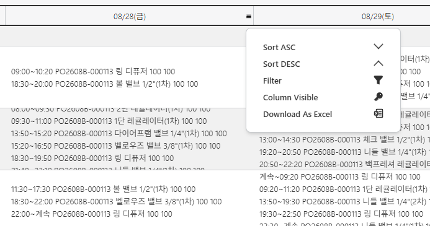This screenshot has width=430, height=226.
Task: Select the 13:50~15:20 다이어프램 밸브 entry
Action: pyautogui.click(x=119, y=134)
